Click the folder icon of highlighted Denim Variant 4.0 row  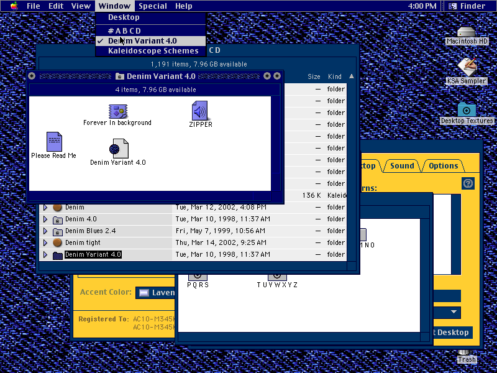pos(57,255)
